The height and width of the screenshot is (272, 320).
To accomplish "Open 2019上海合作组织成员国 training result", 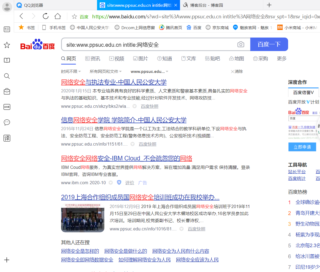I will pos(140,197).
